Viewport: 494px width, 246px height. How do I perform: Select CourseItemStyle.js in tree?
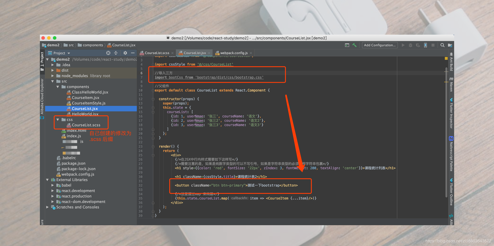(89, 103)
